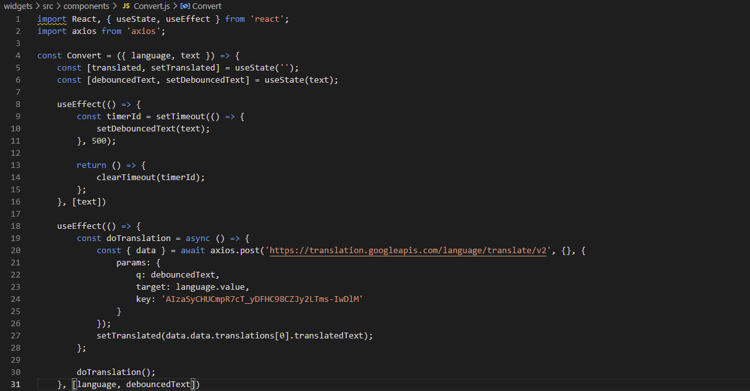The image size is (750, 391).
Task: Click the doTranslation() call on line 30
Action: tap(116, 372)
